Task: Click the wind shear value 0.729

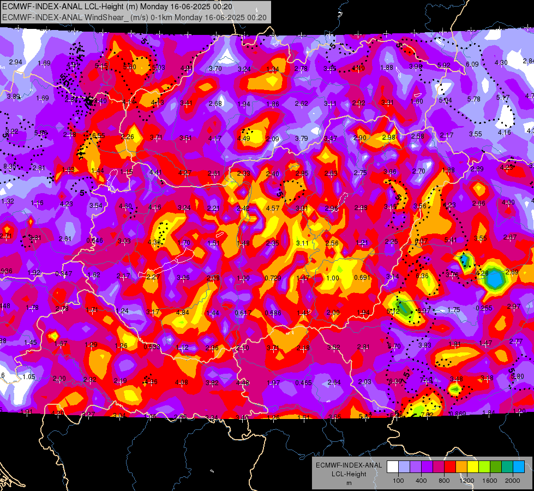Action: point(273,278)
